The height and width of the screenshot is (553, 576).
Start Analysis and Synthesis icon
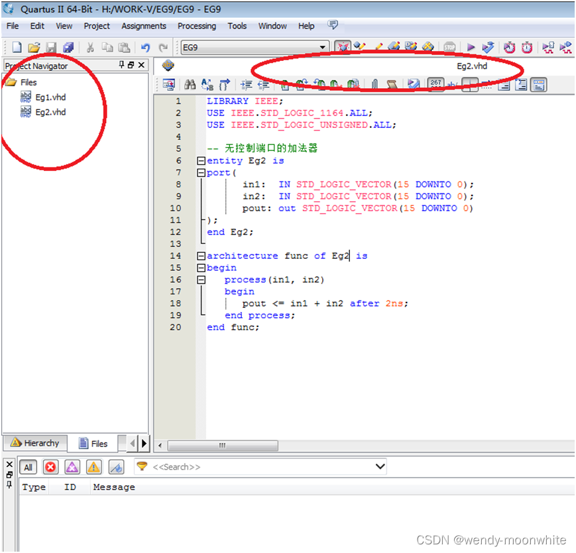[x=489, y=47]
